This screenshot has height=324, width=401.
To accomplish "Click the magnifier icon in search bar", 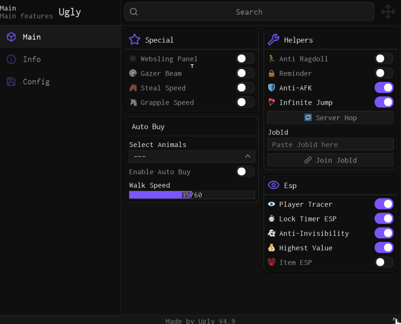I will (134, 12).
